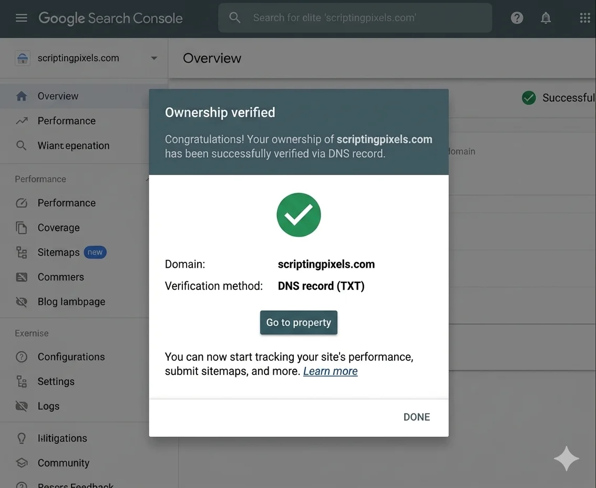
Task: Click the scriptingpixels.com domain value in dialog
Action: click(x=326, y=265)
